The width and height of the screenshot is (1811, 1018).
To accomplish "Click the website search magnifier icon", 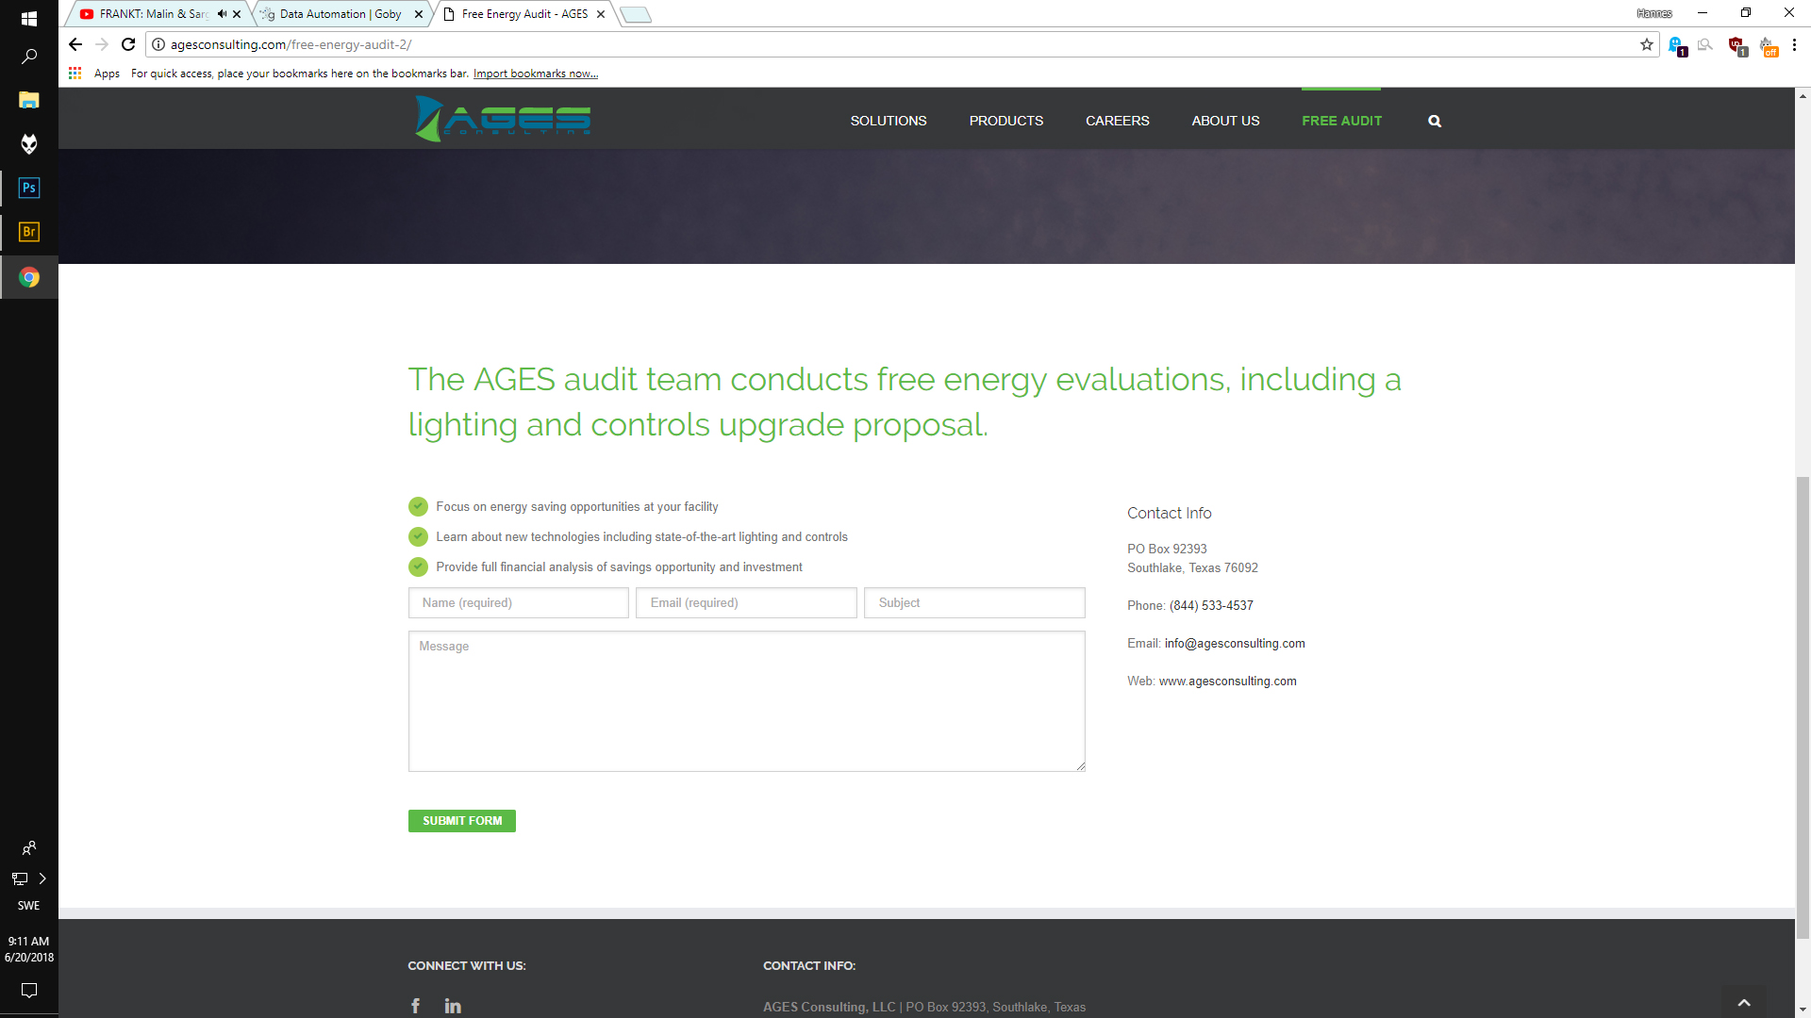I will tap(1435, 121).
